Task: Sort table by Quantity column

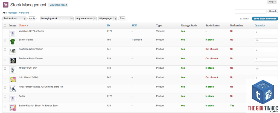Action: pyautogui.click(x=260, y=26)
